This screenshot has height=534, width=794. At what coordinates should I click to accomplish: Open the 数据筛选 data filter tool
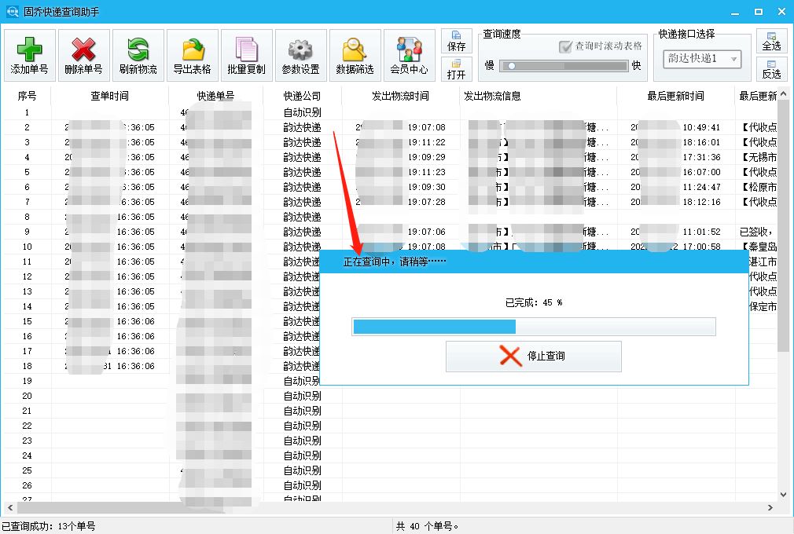[x=355, y=54]
